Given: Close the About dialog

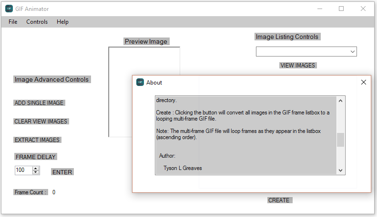Looking at the screenshot, I should pos(364,82).
